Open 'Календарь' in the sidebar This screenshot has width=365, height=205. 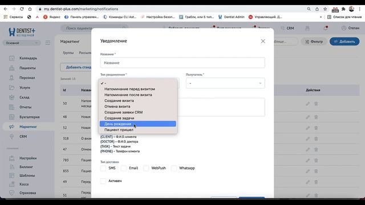(28, 58)
